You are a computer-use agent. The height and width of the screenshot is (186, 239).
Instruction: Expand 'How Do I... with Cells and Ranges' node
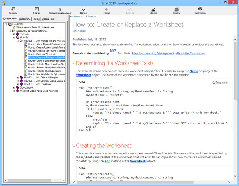[x=18, y=77]
